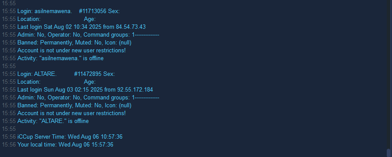Click the user ID #11472895
The height and width of the screenshot is (157, 392).
(x=88, y=74)
